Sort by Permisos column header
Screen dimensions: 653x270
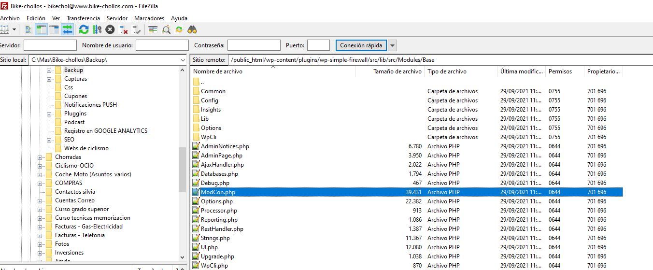tap(565, 71)
